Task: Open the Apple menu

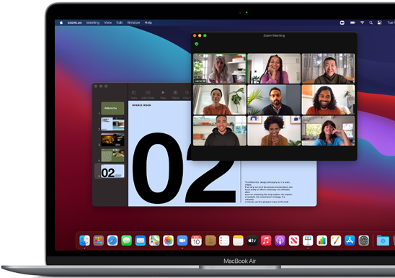Action: [x=61, y=22]
